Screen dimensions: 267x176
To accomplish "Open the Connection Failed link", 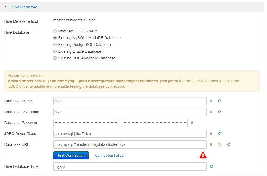I will coord(109,155).
